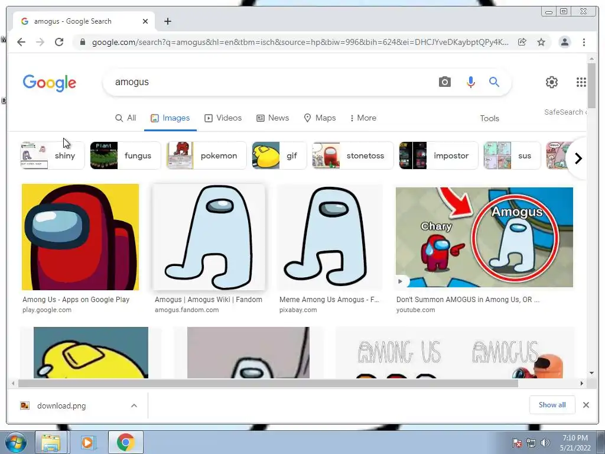Open the network tray icon
Screen dimensions: 605x454
[x=531, y=443]
